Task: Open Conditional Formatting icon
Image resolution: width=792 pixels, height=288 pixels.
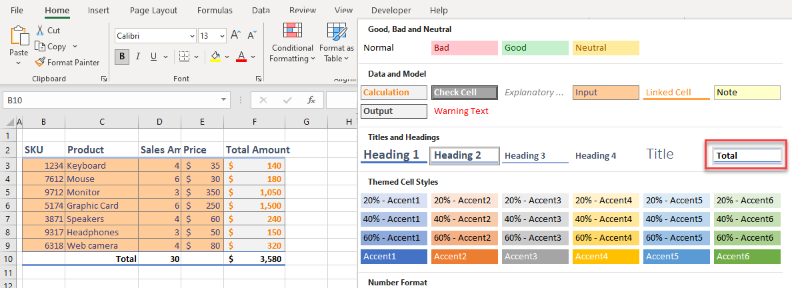Action: (x=292, y=32)
